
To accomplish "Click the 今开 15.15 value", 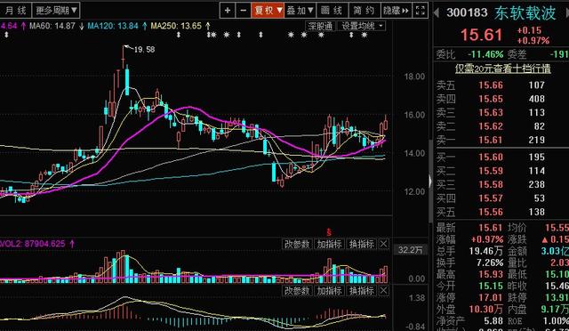I will 491,286.
